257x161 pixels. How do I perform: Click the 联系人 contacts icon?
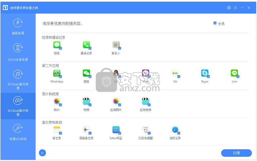click(116, 45)
